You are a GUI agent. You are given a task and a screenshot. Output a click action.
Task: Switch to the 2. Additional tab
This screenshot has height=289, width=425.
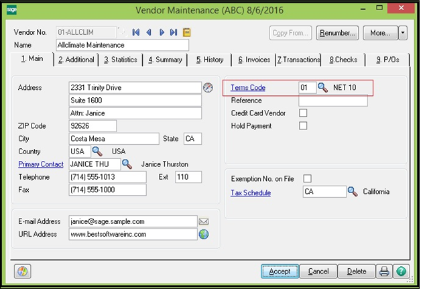[76, 60]
